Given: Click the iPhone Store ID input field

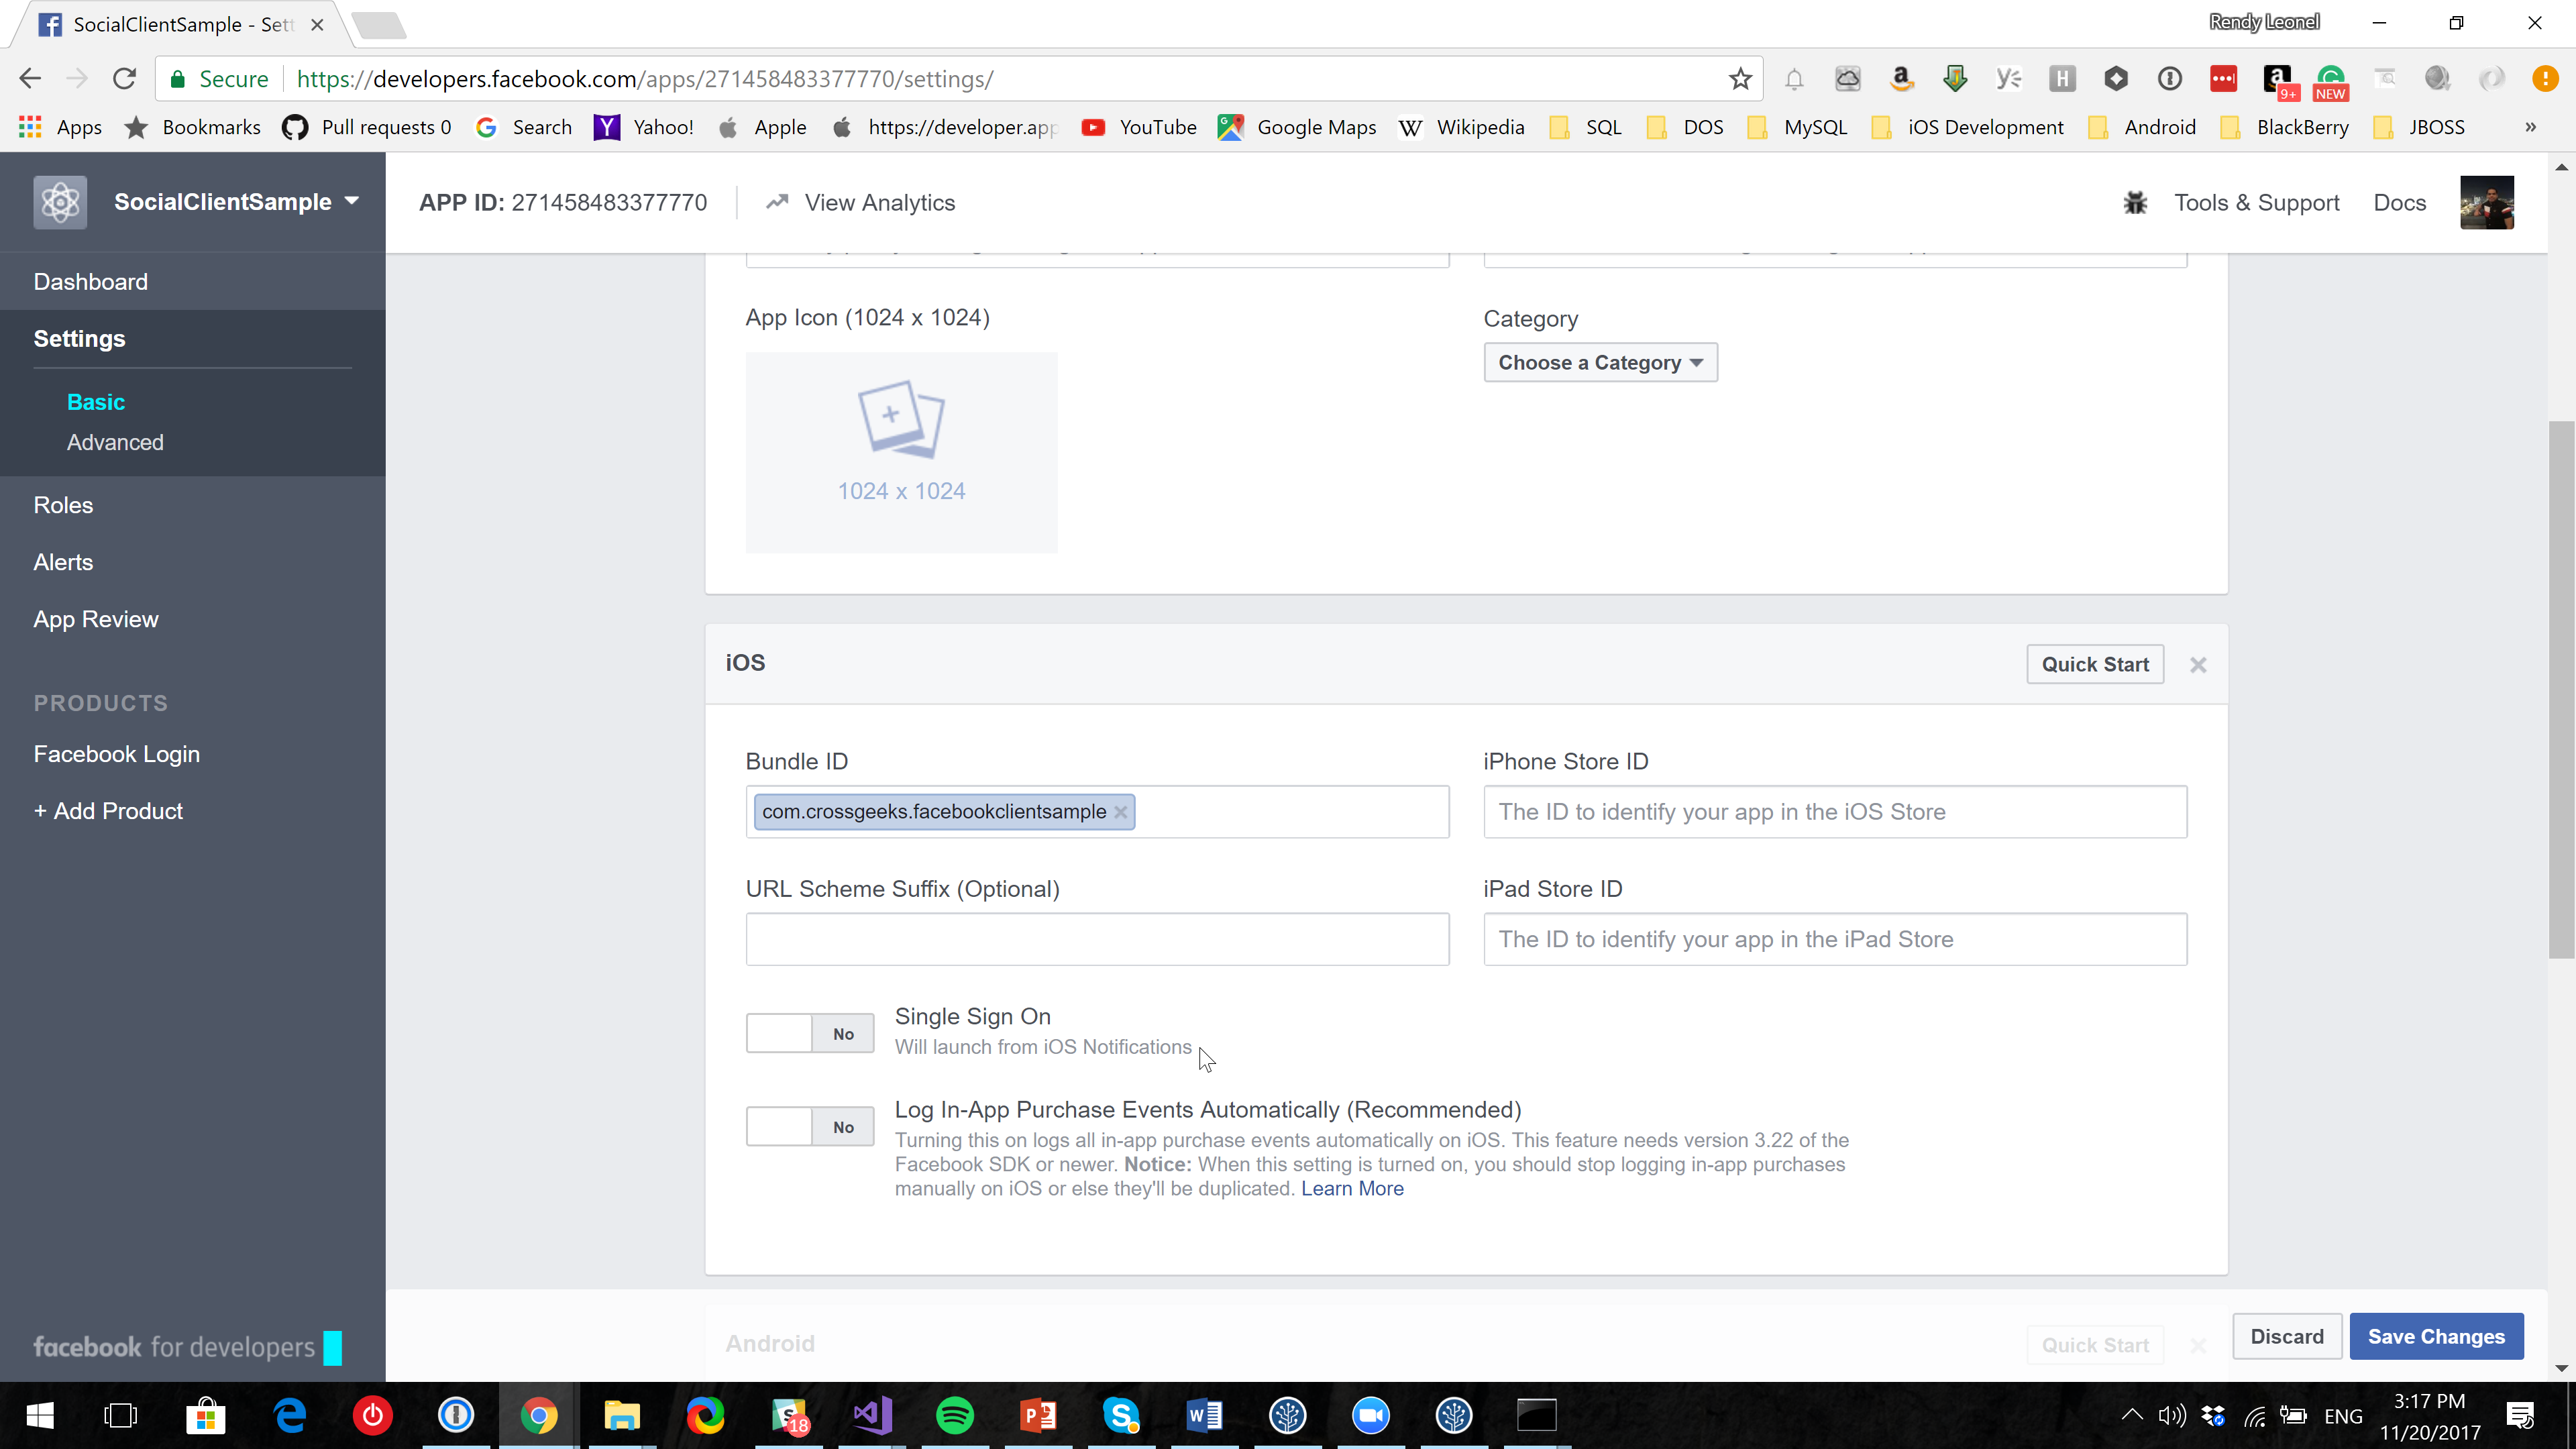Looking at the screenshot, I should pyautogui.click(x=1834, y=812).
